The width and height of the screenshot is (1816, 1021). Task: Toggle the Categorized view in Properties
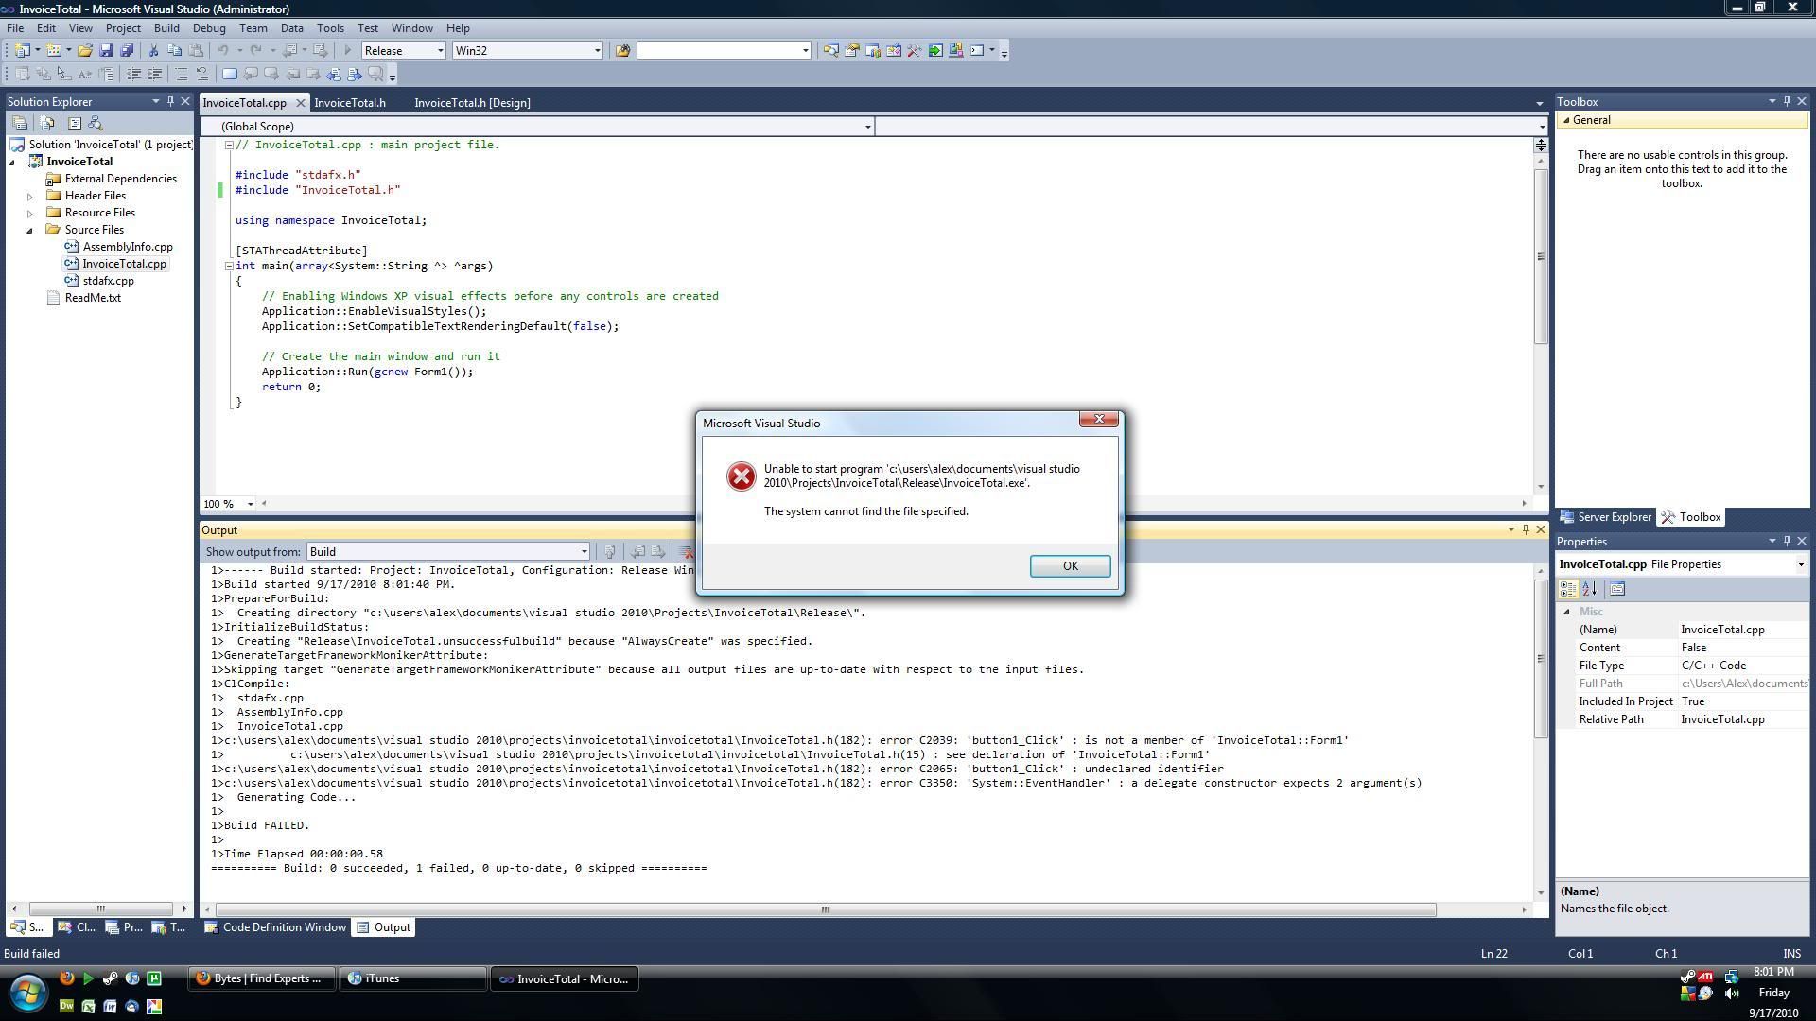click(x=1567, y=589)
